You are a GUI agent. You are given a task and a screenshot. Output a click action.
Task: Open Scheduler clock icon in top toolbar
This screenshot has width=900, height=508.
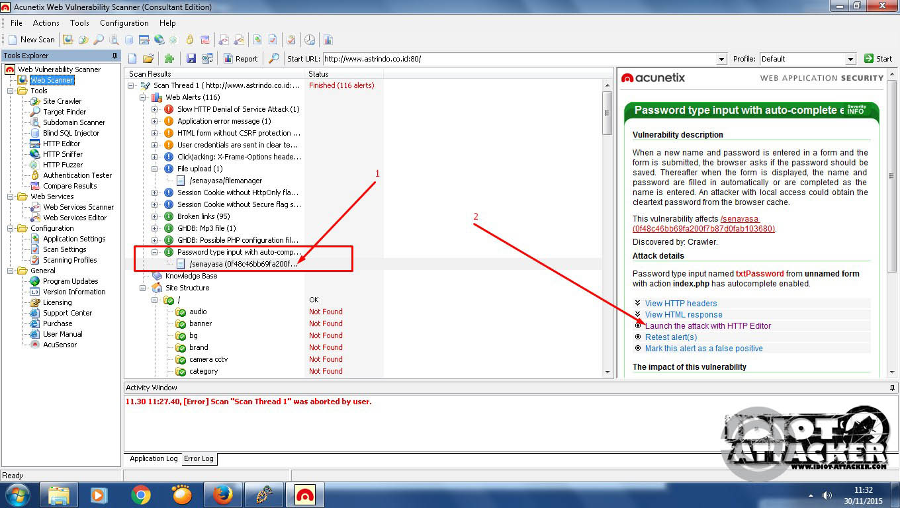tap(309, 40)
